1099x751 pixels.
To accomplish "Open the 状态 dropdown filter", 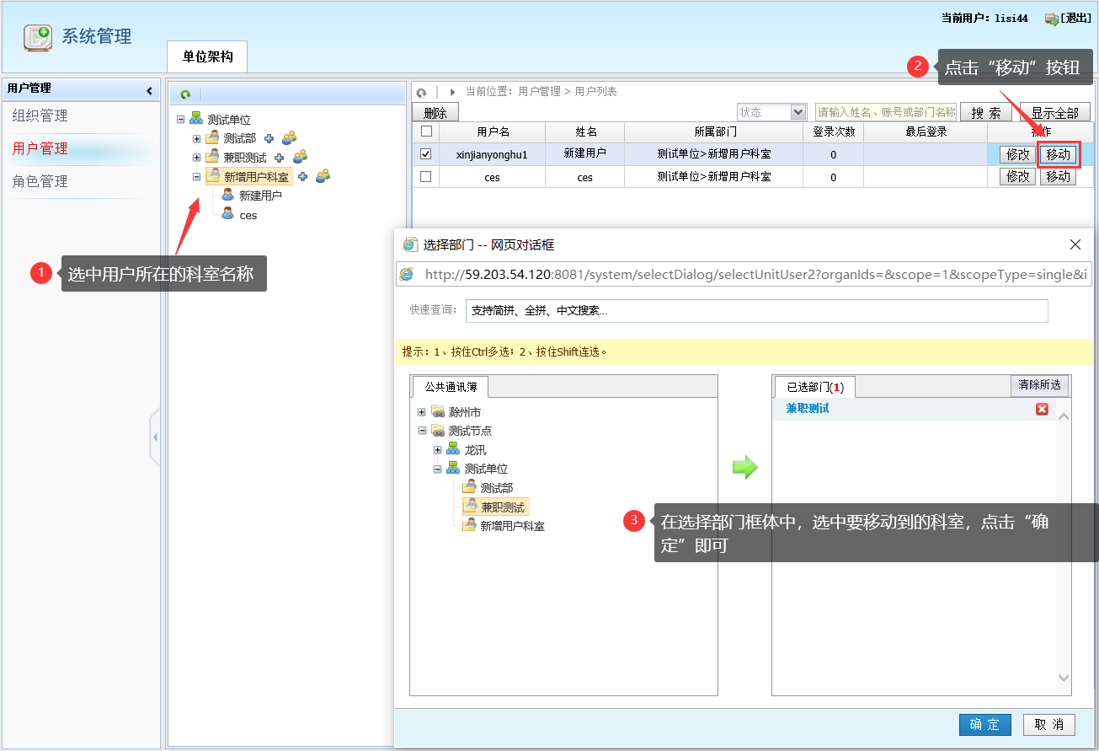I will (772, 112).
